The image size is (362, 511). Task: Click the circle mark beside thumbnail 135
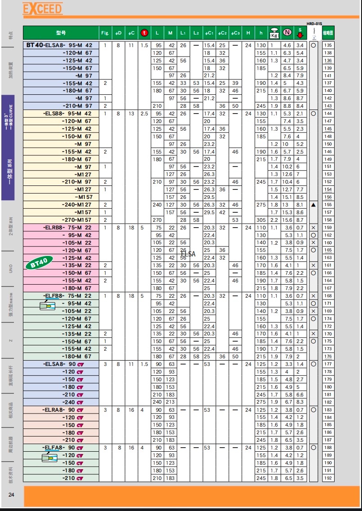coord(313,45)
